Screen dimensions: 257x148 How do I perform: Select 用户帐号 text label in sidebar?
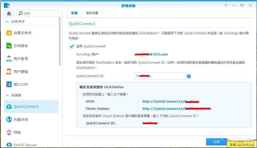pos(21,59)
